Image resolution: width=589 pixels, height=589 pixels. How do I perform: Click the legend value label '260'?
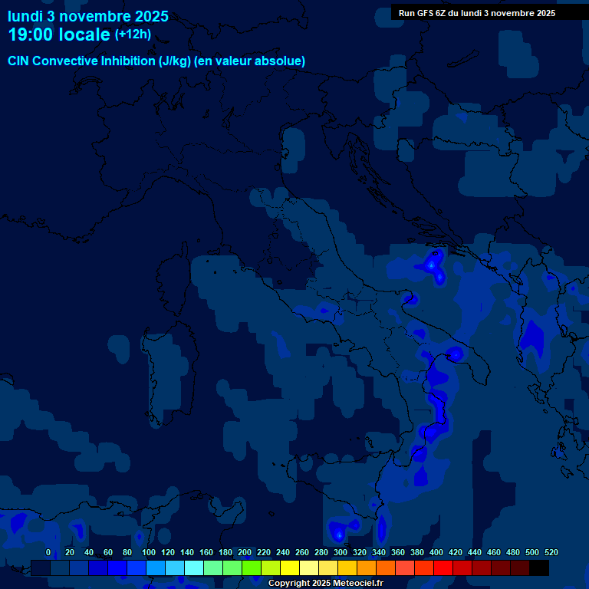tap(301, 552)
